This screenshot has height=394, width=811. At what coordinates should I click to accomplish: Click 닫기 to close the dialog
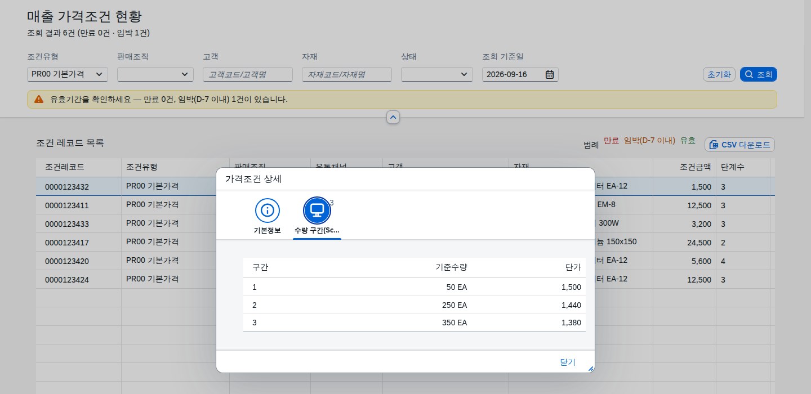click(568, 362)
